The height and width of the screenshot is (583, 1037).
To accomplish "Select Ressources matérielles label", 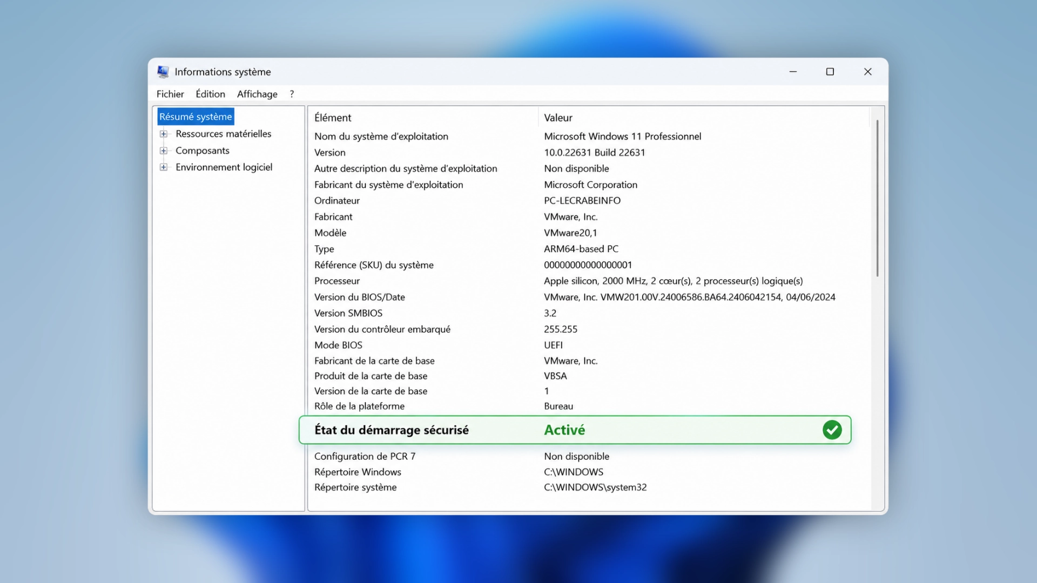I will 224,134.
